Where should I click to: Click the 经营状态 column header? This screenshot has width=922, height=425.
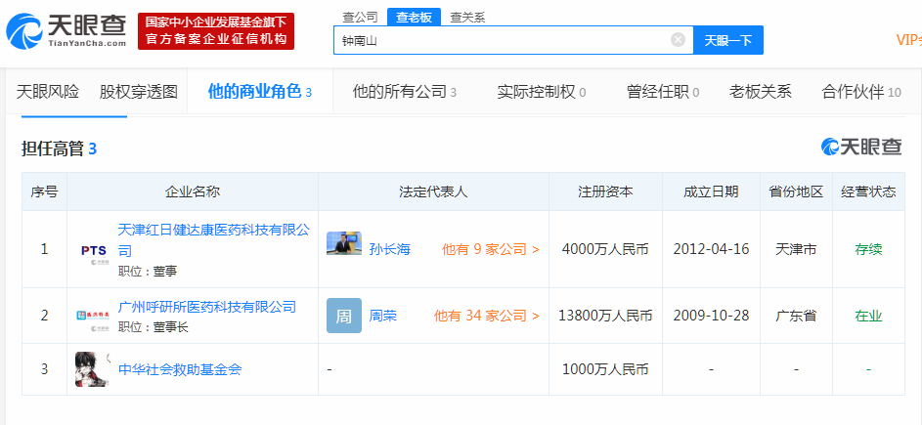868,191
